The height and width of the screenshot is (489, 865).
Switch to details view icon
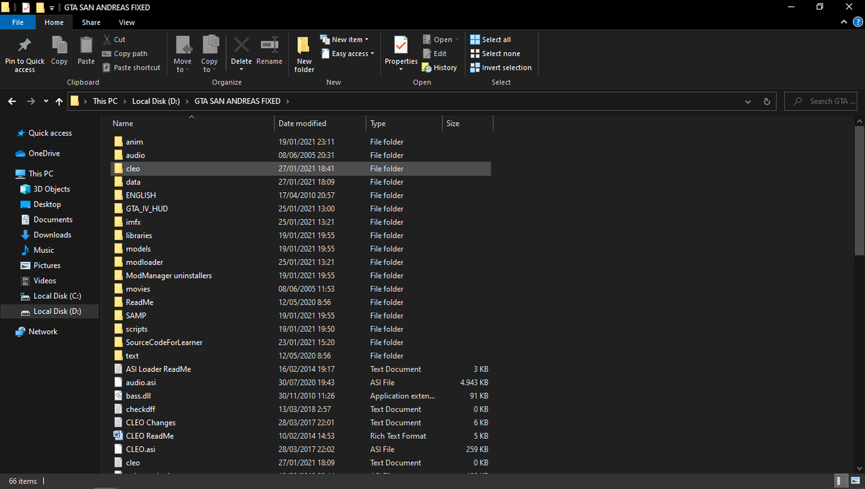coord(841,481)
